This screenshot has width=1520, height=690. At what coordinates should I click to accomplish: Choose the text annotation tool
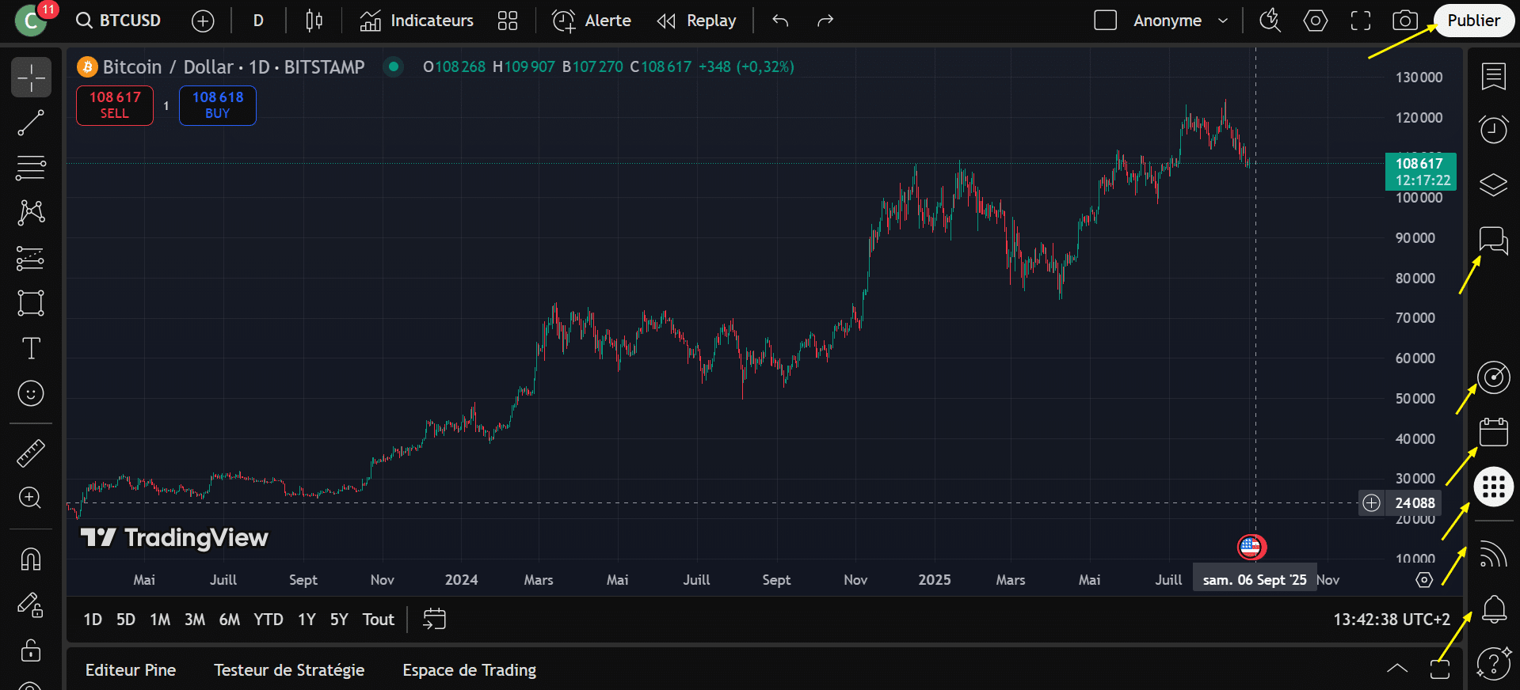(31, 348)
